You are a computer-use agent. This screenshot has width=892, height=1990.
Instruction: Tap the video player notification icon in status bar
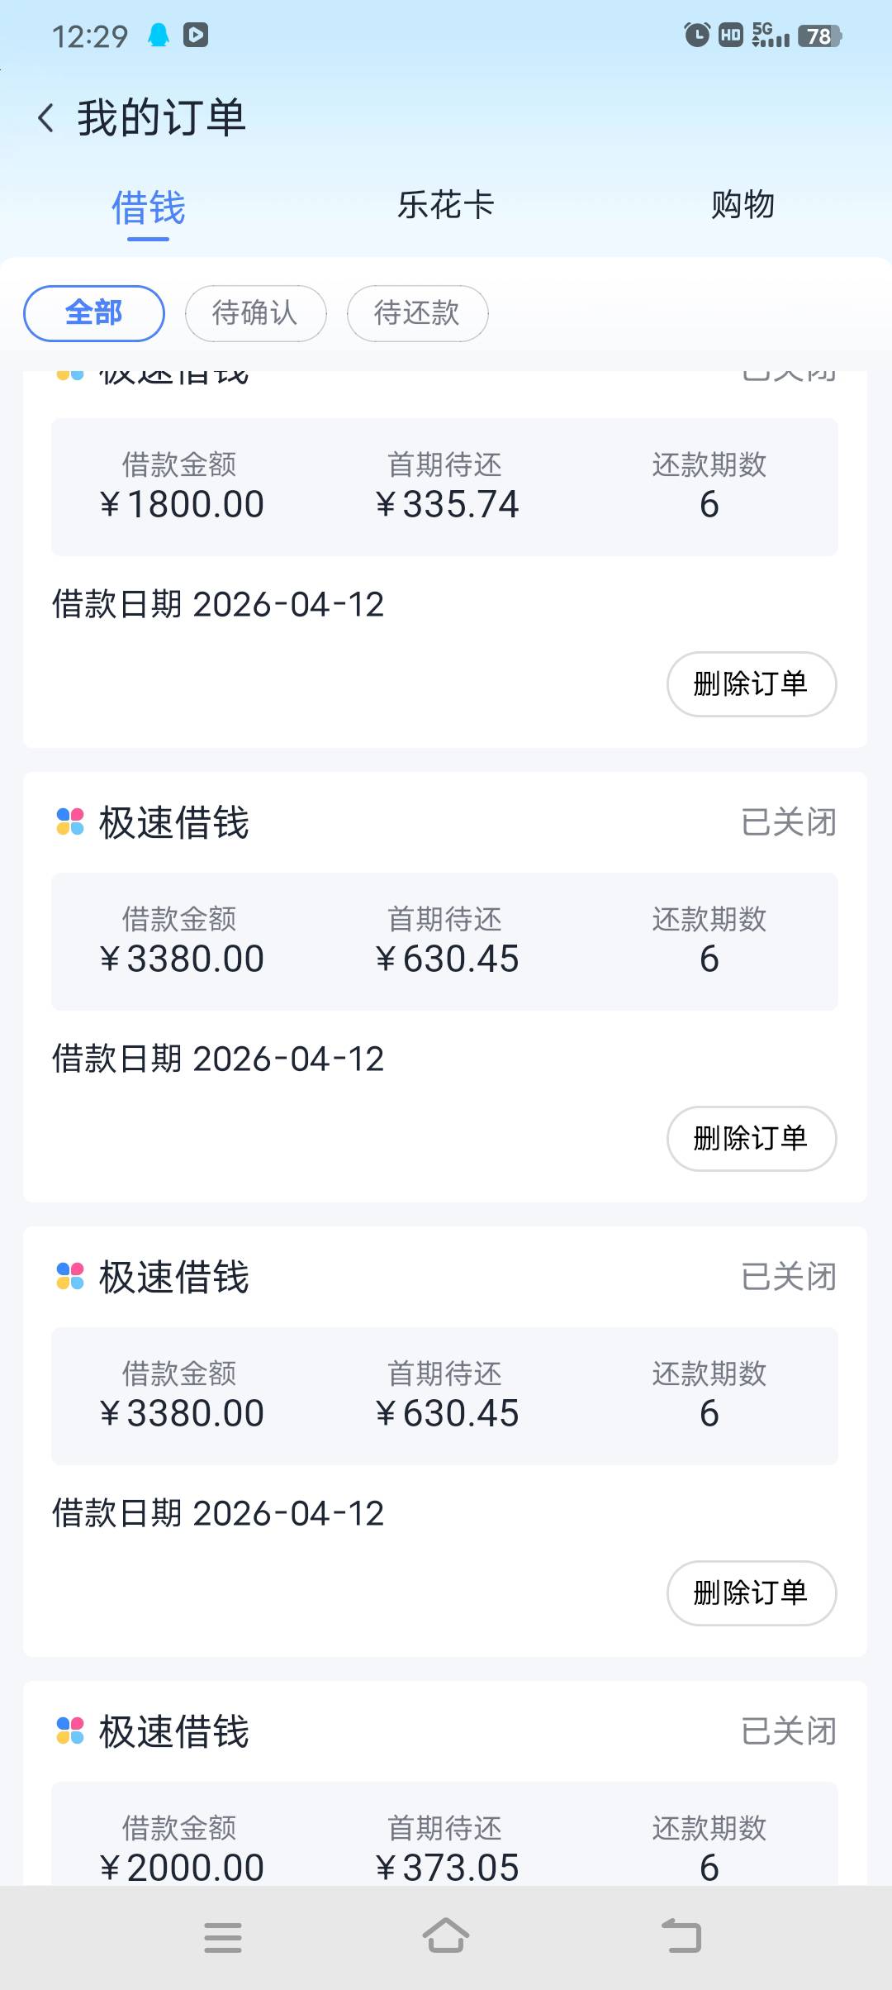196,35
